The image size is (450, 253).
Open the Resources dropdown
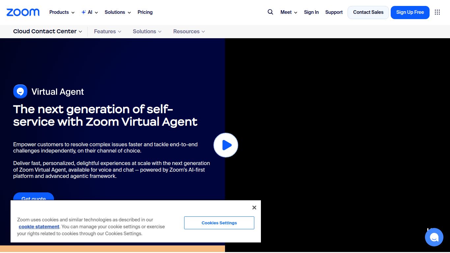(x=188, y=31)
